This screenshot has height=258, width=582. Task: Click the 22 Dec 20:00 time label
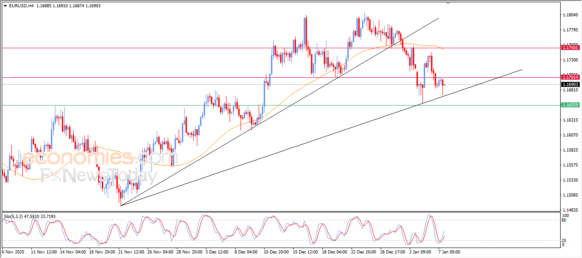363,252
